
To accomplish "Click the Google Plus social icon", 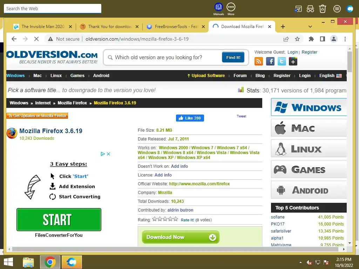I will coord(293,61).
